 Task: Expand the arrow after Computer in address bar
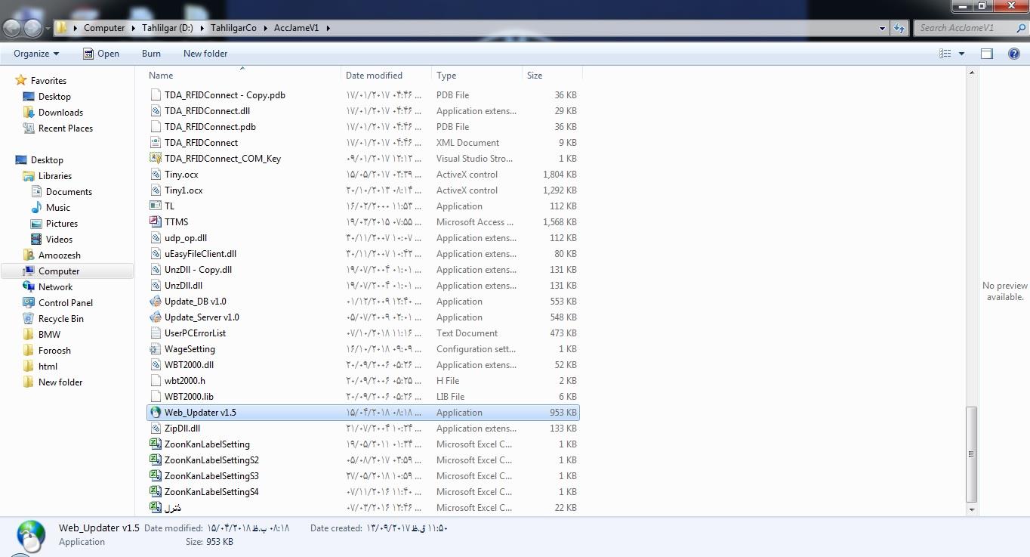(x=134, y=28)
